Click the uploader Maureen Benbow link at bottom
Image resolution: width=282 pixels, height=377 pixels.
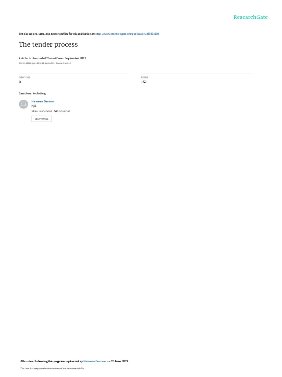(95, 361)
